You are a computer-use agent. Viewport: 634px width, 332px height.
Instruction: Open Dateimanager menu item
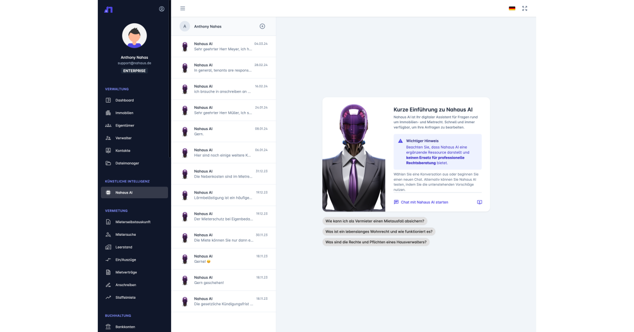coord(134,163)
